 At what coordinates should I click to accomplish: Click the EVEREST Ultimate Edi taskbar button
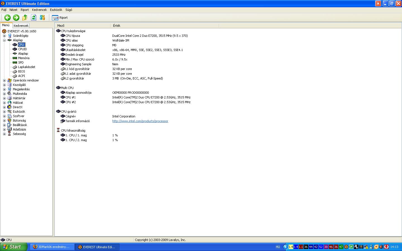[x=97, y=247]
